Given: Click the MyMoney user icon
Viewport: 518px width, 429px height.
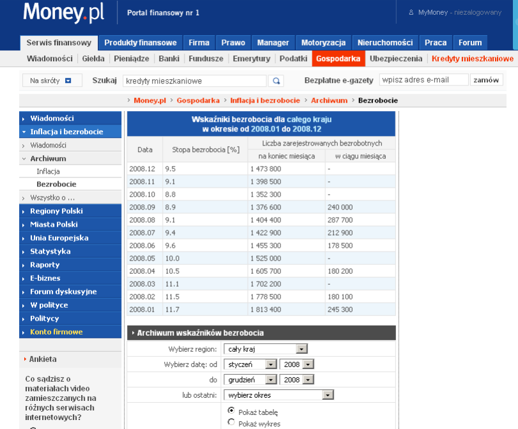Looking at the screenshot, I should click(411, 12).
